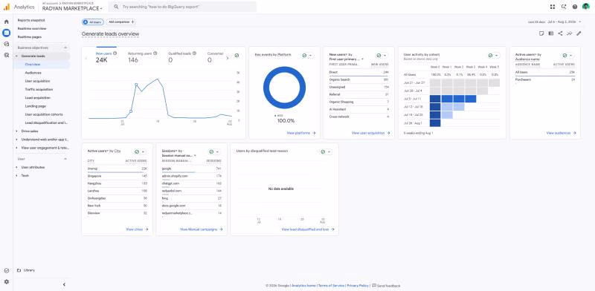This screenshot has height=291, width=595.
Task: Open the Advertising icon in left rail
Action: 7,55
